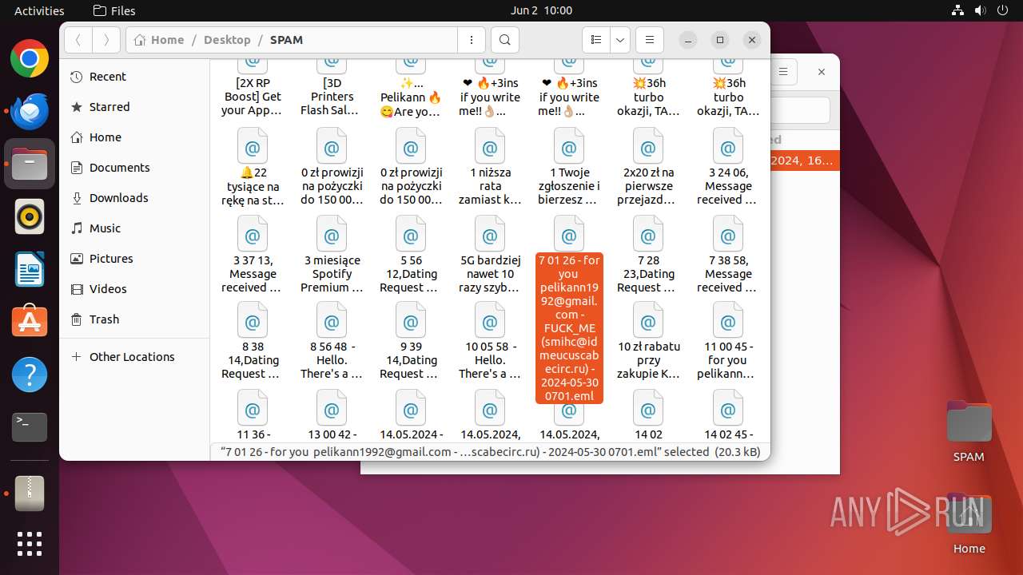This screenshot has height=575, width=1023.
Task: Select the '[2X RP Boost] Get your App' file
Action: [x=252, y=89]
